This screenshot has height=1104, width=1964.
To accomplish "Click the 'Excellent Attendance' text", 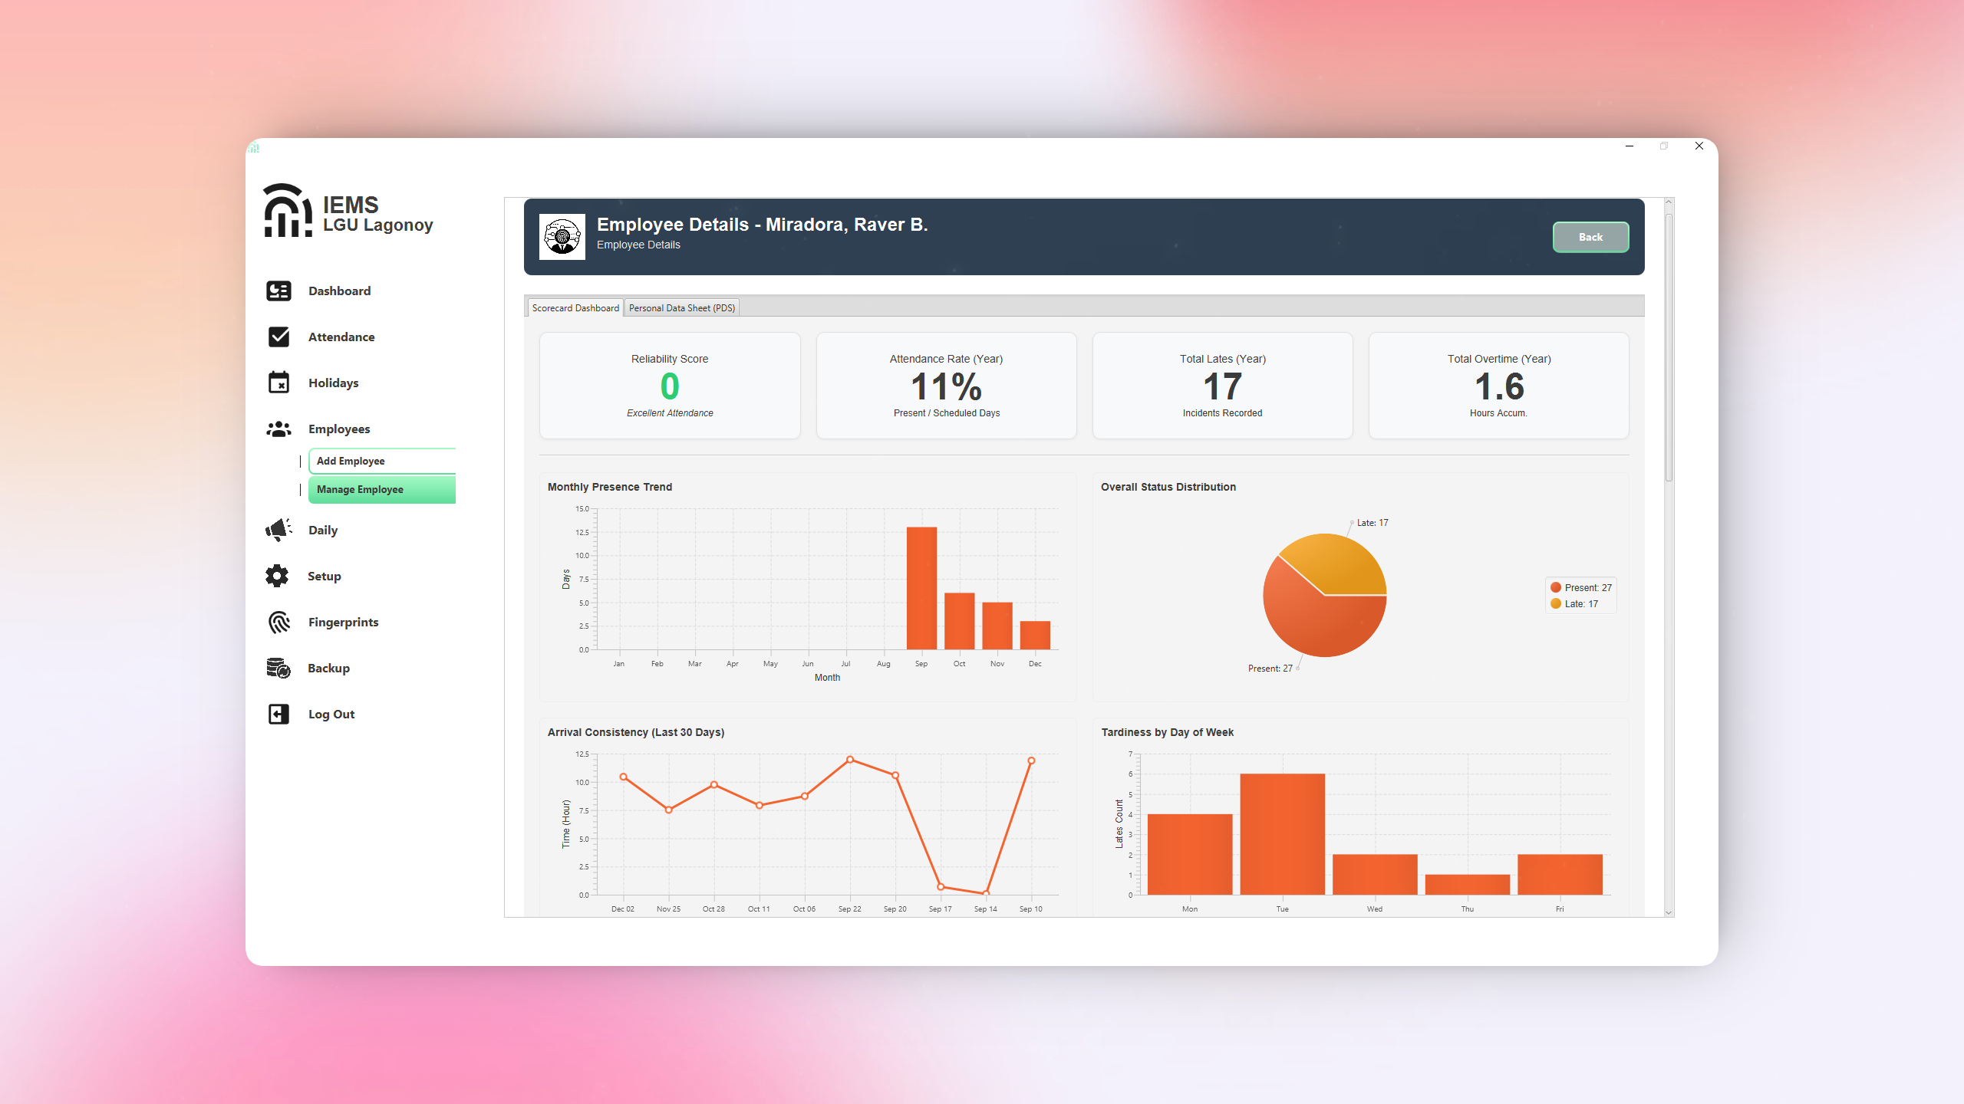I will click(x=670, y=413).
